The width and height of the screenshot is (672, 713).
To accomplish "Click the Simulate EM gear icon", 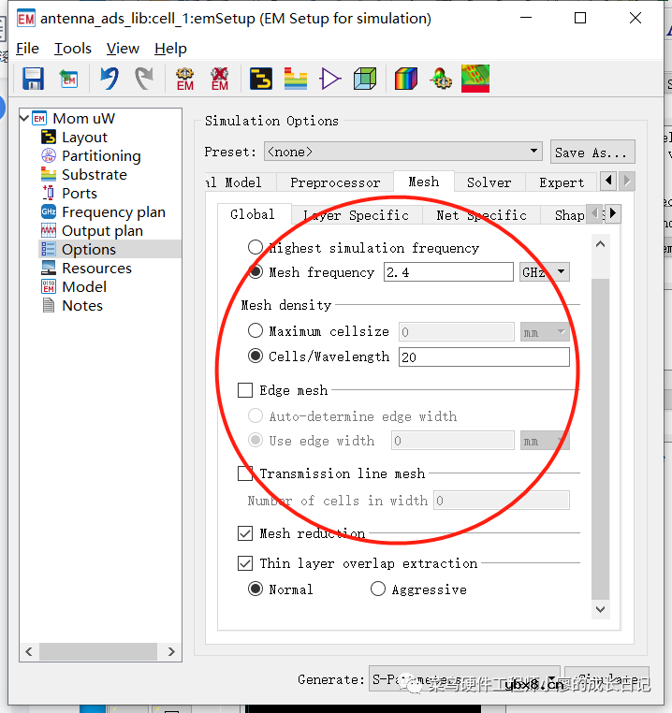I will pos(184,80).
